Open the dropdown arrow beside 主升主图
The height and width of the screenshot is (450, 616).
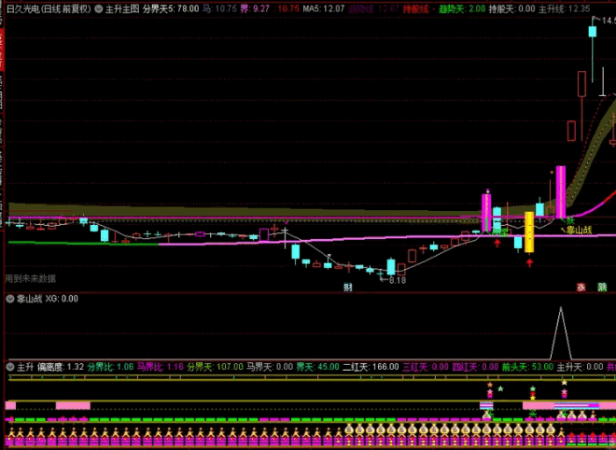coord(99,9)
